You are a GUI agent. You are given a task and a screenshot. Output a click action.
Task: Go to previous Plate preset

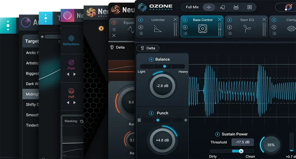pos(68,74)
